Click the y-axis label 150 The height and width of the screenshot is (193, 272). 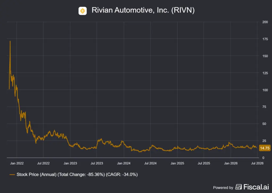[265, 56]
